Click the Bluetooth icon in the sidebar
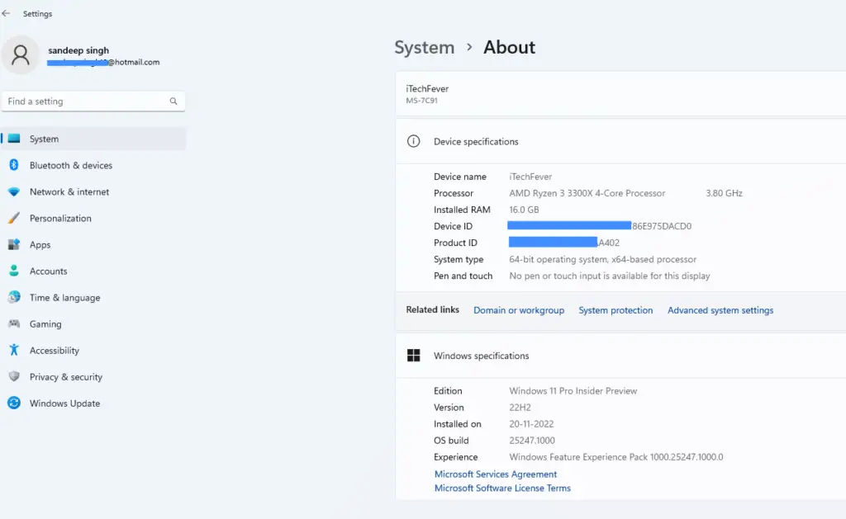846x519 pixels. tap(14, 165)
